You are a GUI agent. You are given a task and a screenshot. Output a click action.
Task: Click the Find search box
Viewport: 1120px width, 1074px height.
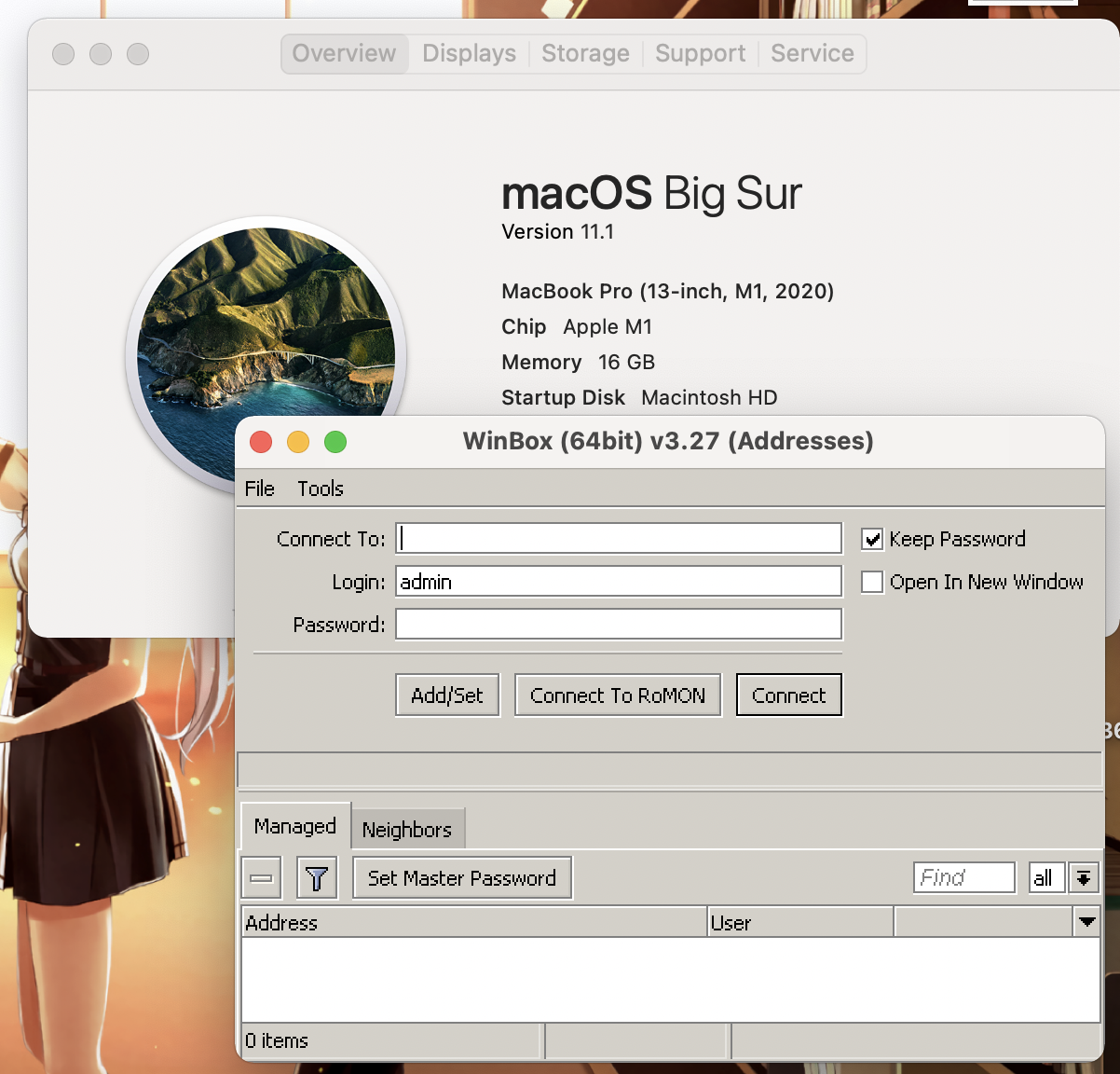(x=964, y=877)
